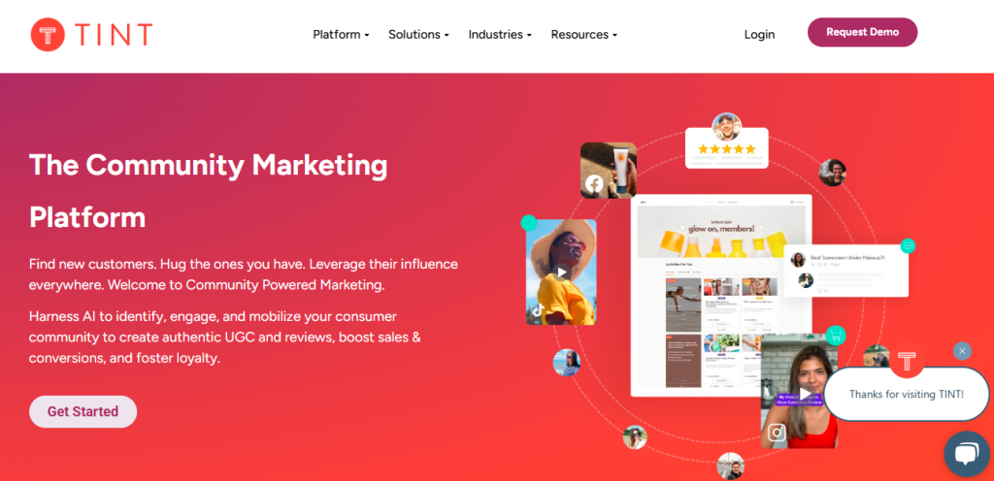The height and width of the screenshot is (481, 994).
Task: Click the Instagram icon on video card
Action: [777, 433]
